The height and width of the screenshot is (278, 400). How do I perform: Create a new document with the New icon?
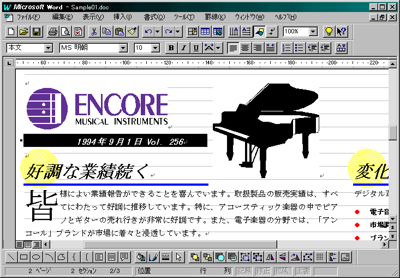pos(11,32)
